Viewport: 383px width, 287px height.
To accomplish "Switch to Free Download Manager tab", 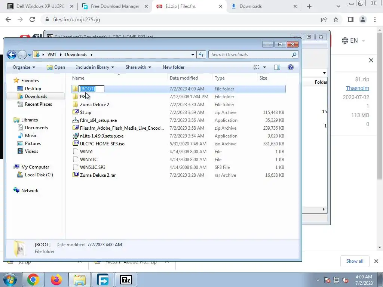I will (x=115, y=6).
